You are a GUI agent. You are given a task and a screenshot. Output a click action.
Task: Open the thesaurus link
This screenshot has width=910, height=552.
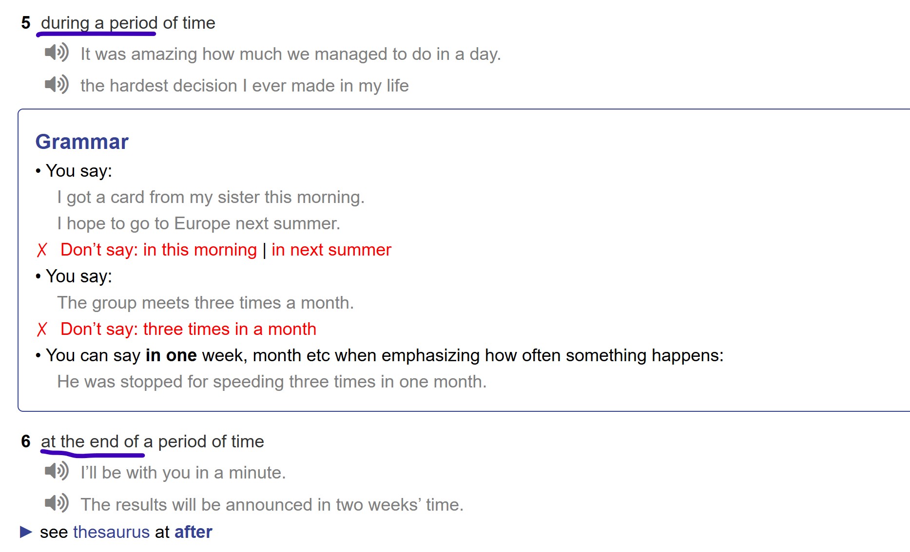(x=111, y=532)
